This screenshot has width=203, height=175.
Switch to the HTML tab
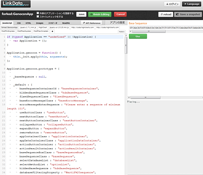coord(28,23)
